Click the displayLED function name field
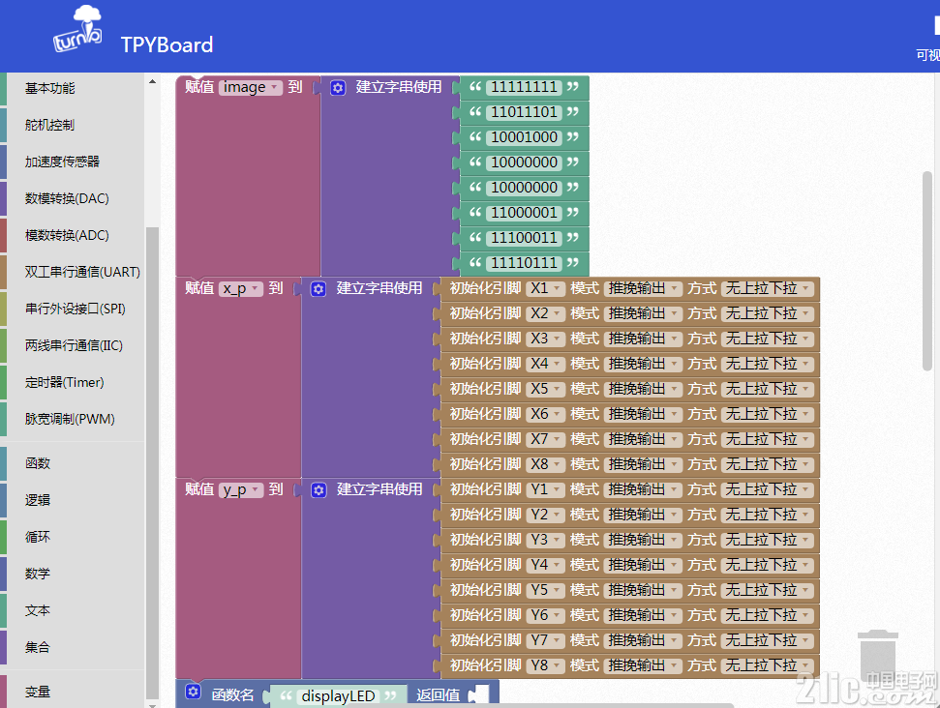The image size is (940, 708). point(338,696)
